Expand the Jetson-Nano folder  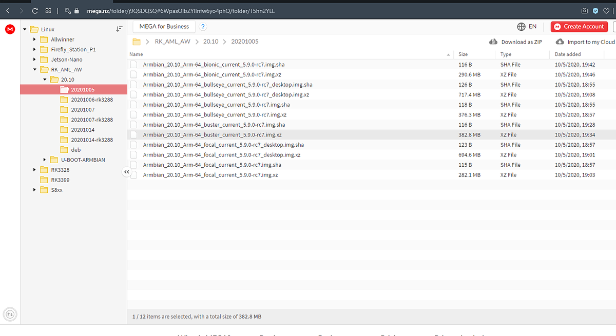pyautogui.click(x=34, y=60)
